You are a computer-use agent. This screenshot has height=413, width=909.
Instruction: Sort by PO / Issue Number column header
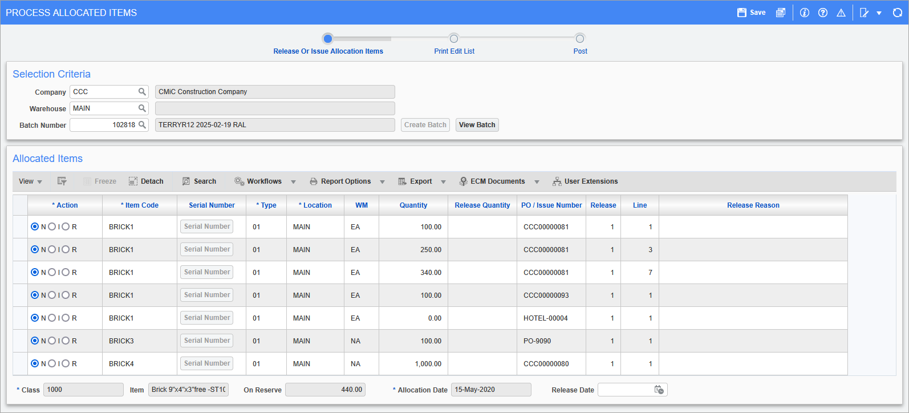pyautogui.click(x=551, y=205)
